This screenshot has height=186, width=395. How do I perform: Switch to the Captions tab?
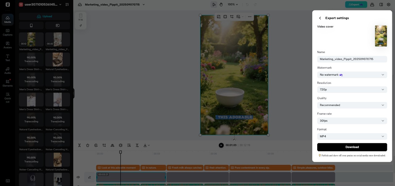point(8,32)
